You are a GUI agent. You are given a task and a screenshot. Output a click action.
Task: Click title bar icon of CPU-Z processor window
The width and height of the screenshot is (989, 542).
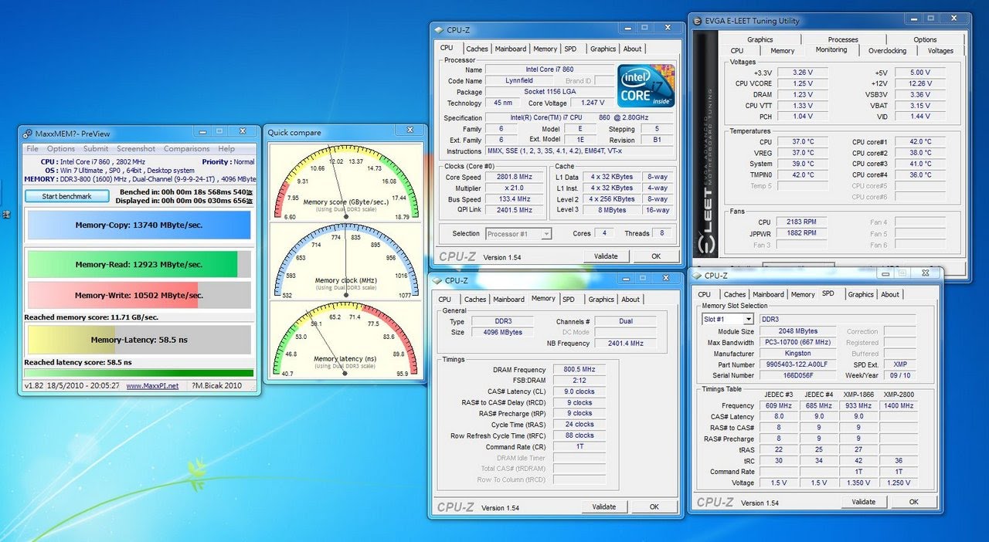click(x=439, y=30)
